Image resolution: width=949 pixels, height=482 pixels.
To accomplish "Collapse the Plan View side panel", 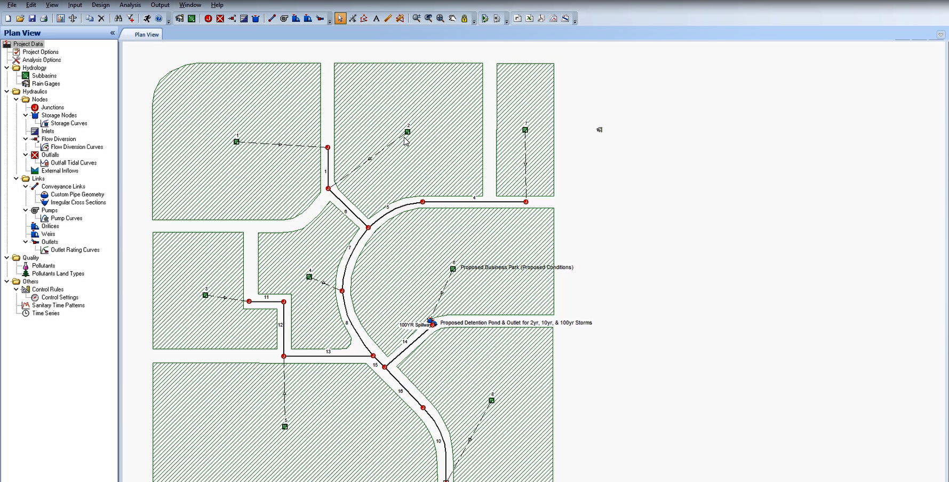I will (x=113, y=33).
